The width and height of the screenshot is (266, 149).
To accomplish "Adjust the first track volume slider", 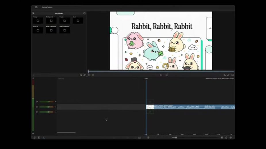I will [x=47, y=102].
